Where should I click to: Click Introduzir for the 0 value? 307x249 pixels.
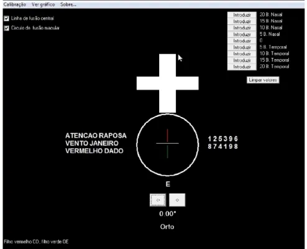pyautogui.click(x=242, y=40)
